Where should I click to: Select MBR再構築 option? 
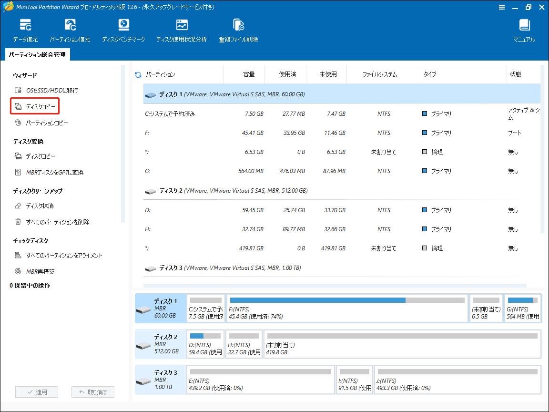(34, 271)
